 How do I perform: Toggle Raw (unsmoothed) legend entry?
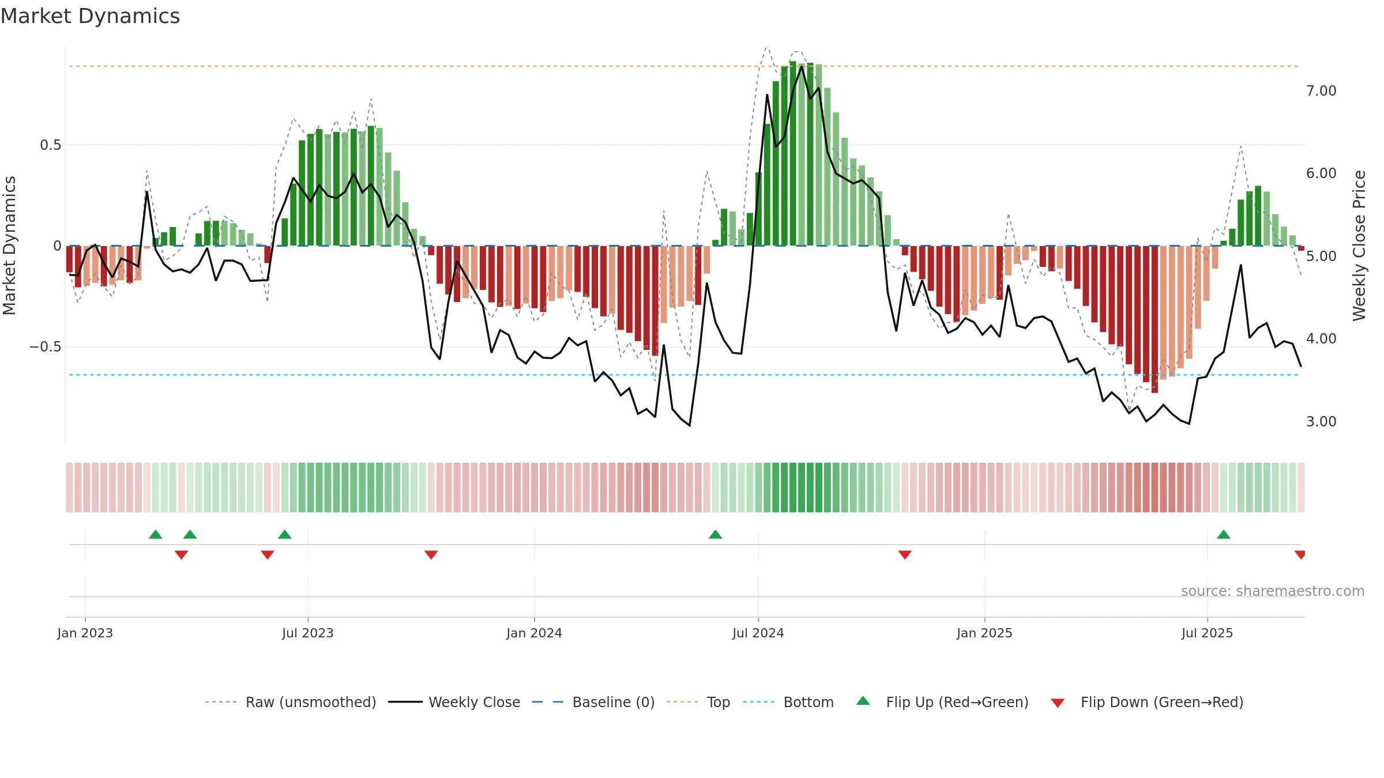[x=291, y=702]
